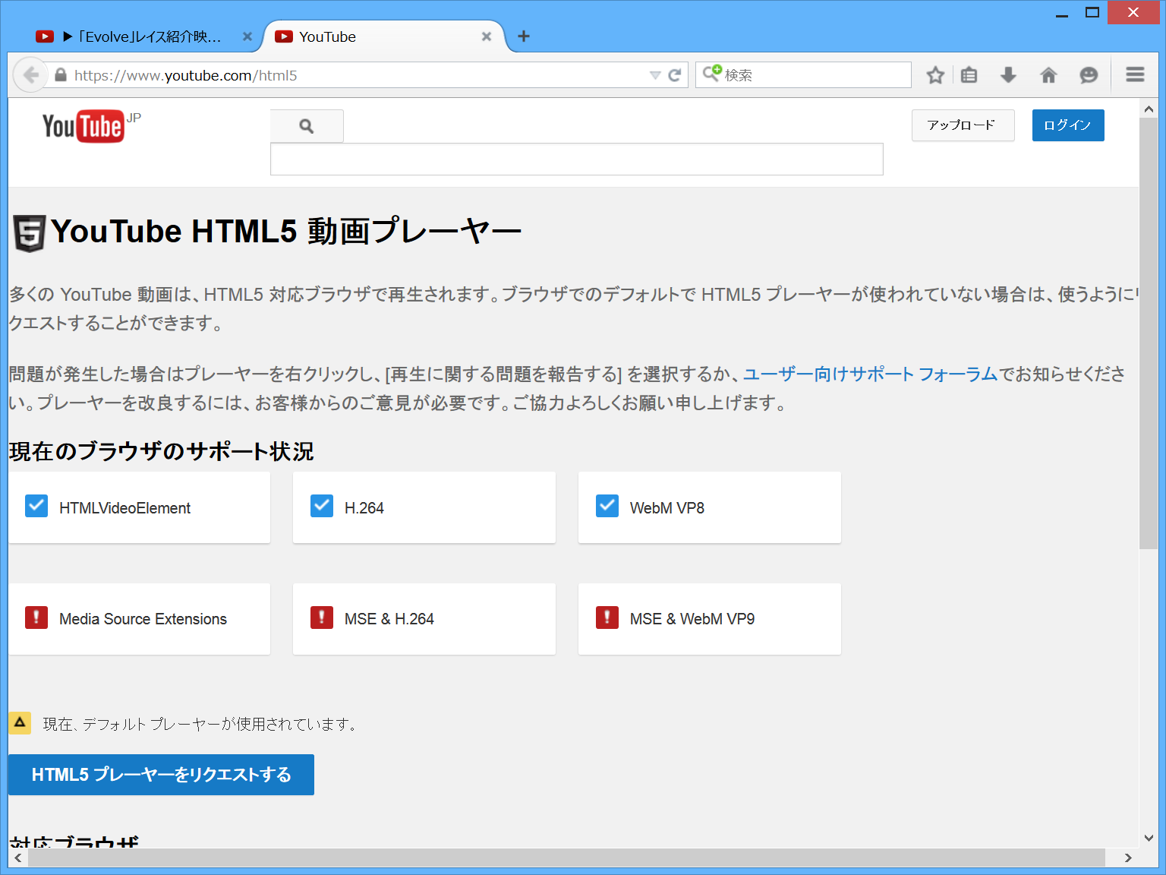
Task: Click the feedback smiley icon in toolbar
Action: coord(1089,74)
